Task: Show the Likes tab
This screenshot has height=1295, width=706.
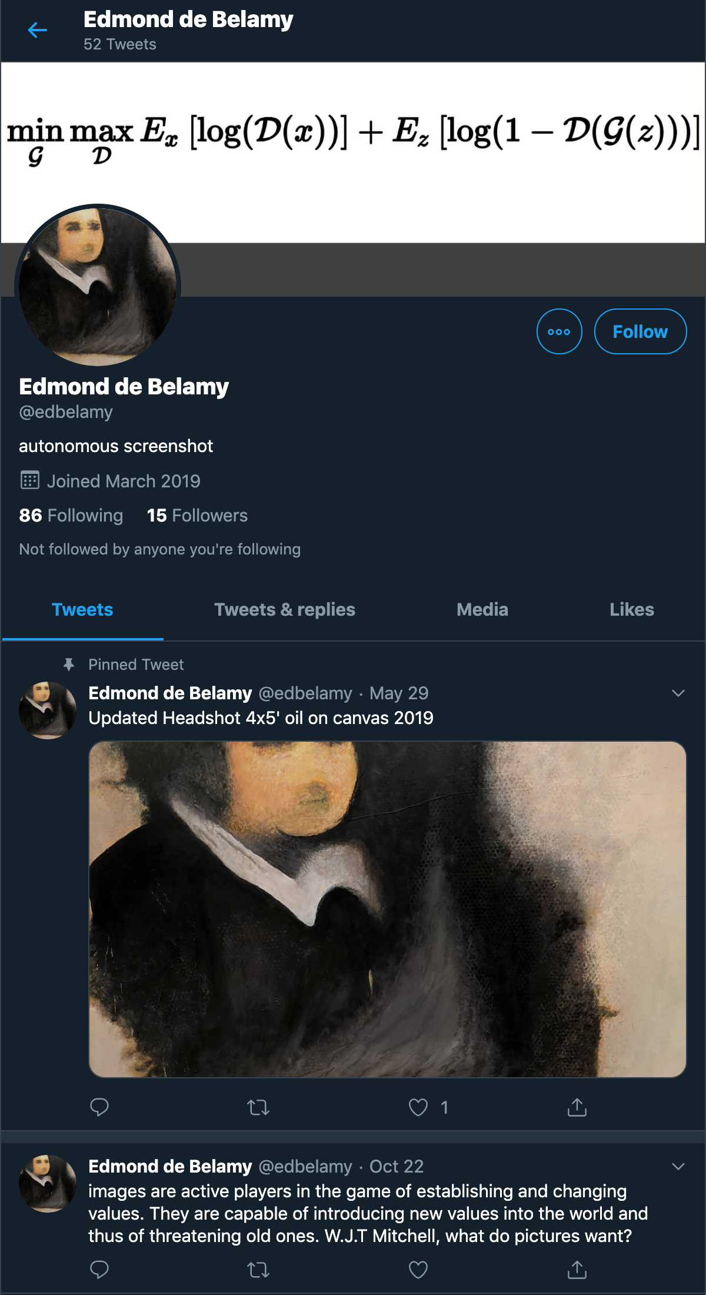Action: (632, 609)
